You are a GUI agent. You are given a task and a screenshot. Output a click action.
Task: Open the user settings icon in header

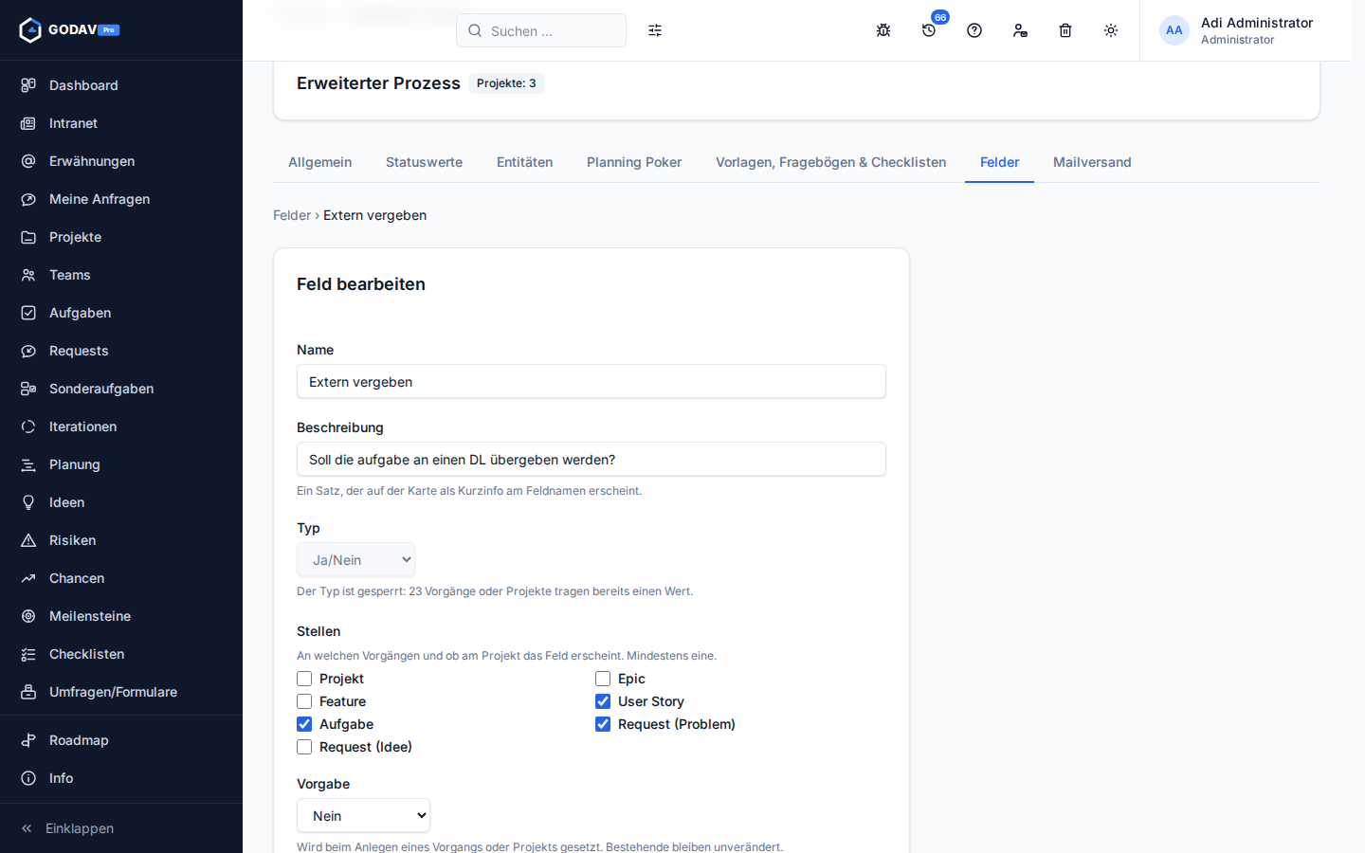(x=1020, y=30)
